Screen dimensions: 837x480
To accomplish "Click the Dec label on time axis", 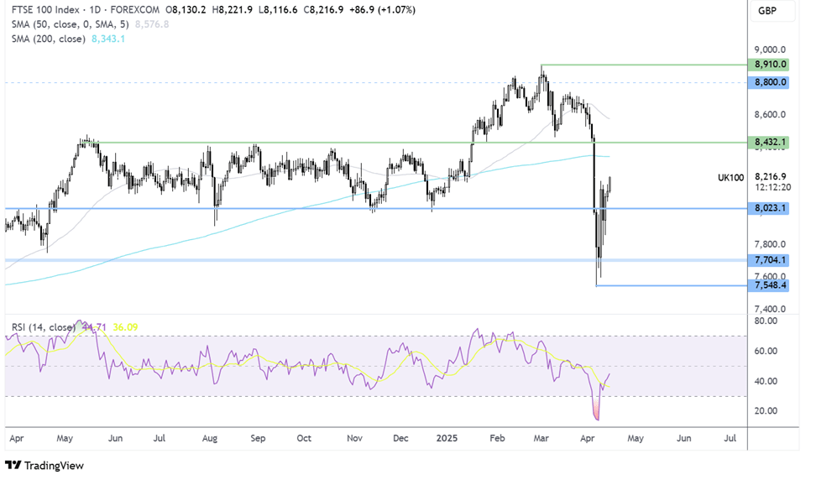I will pos(400,438).
